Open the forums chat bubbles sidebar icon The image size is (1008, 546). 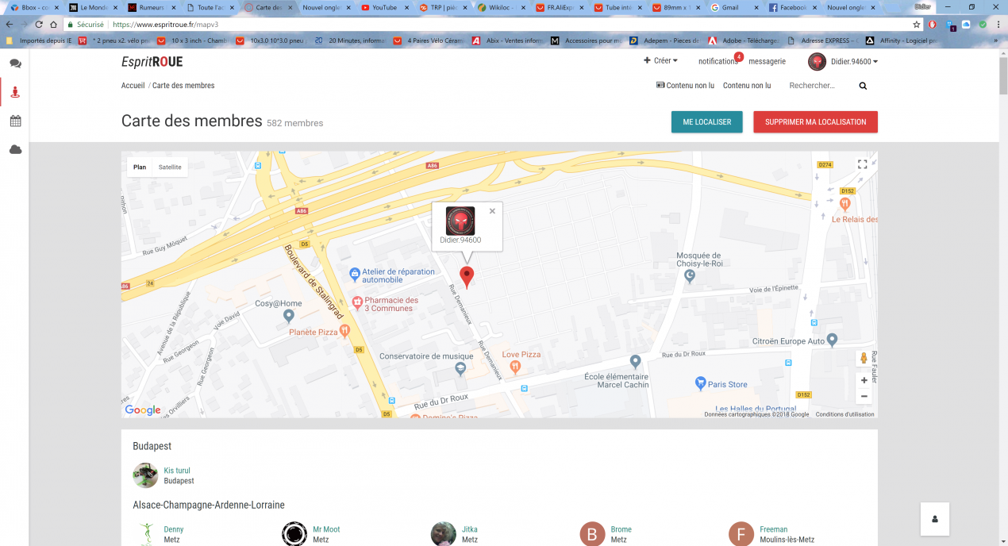click(15, 63)
